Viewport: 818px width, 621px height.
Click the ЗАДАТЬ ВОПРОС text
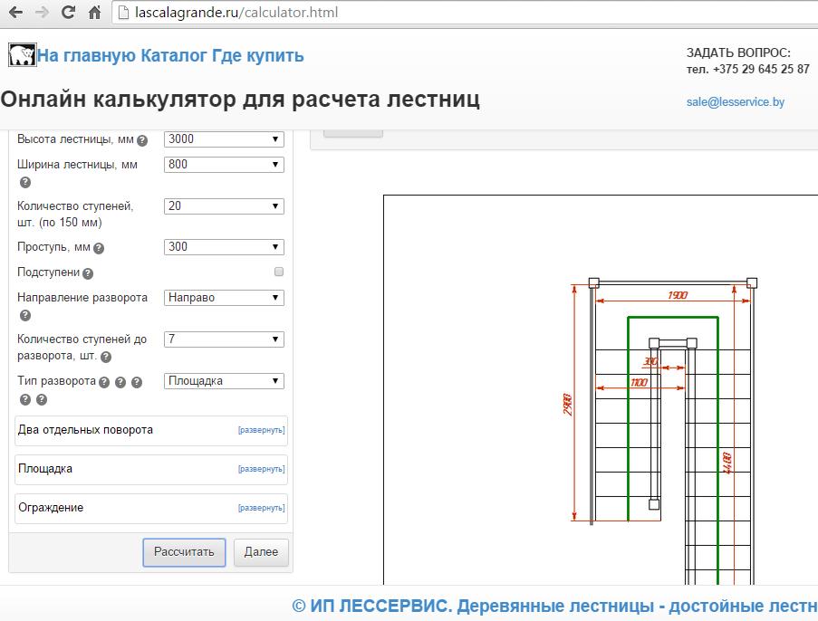tap(738, 53)
